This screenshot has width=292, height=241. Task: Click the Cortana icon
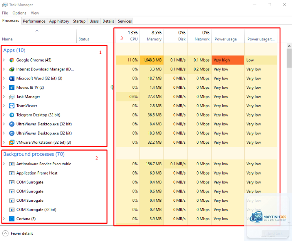point(12,219)
